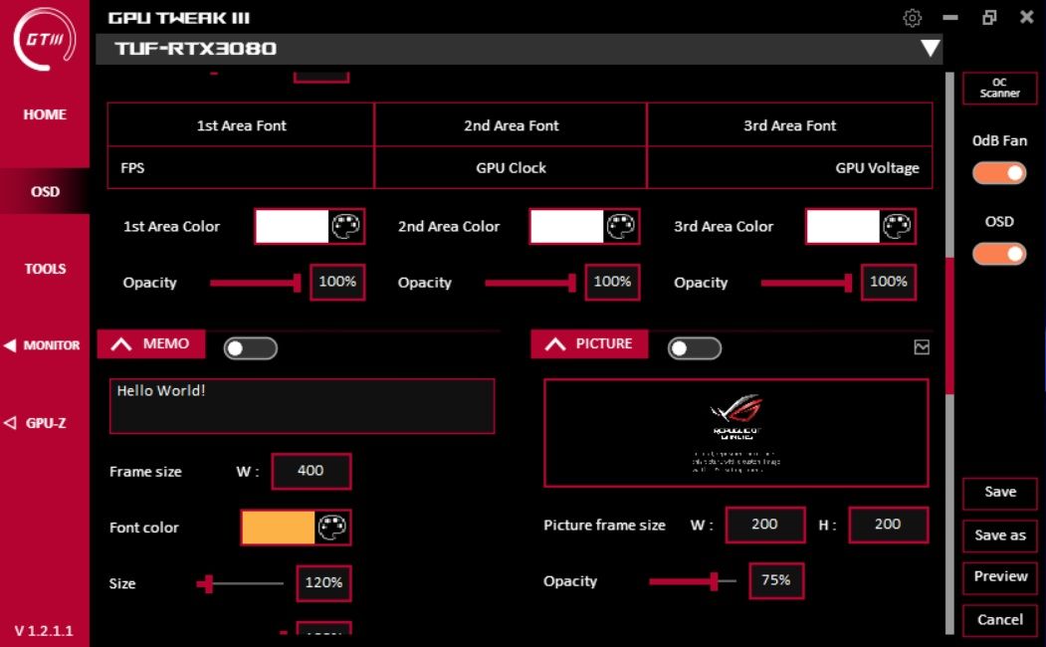Click the Picture Opacity slider handle

[x=714, y=581]
